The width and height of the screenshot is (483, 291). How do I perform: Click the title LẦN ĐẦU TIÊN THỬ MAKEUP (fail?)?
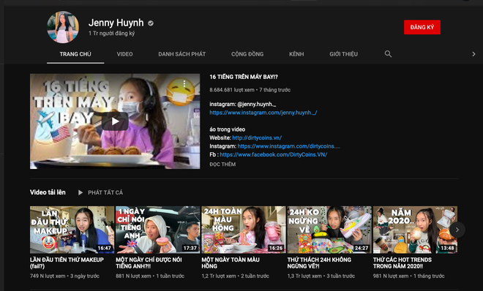coord(67,263)
